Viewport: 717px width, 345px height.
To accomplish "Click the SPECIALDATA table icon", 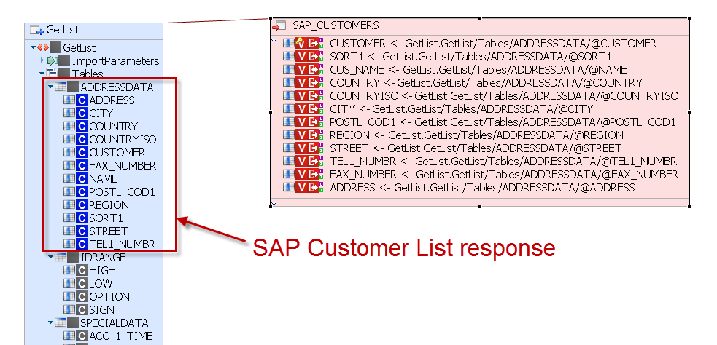I will (61, 323).
